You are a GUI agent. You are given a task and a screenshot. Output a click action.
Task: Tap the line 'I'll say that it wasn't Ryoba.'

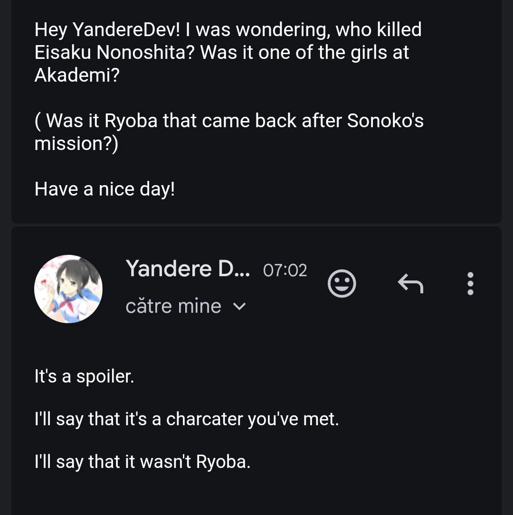142,462
